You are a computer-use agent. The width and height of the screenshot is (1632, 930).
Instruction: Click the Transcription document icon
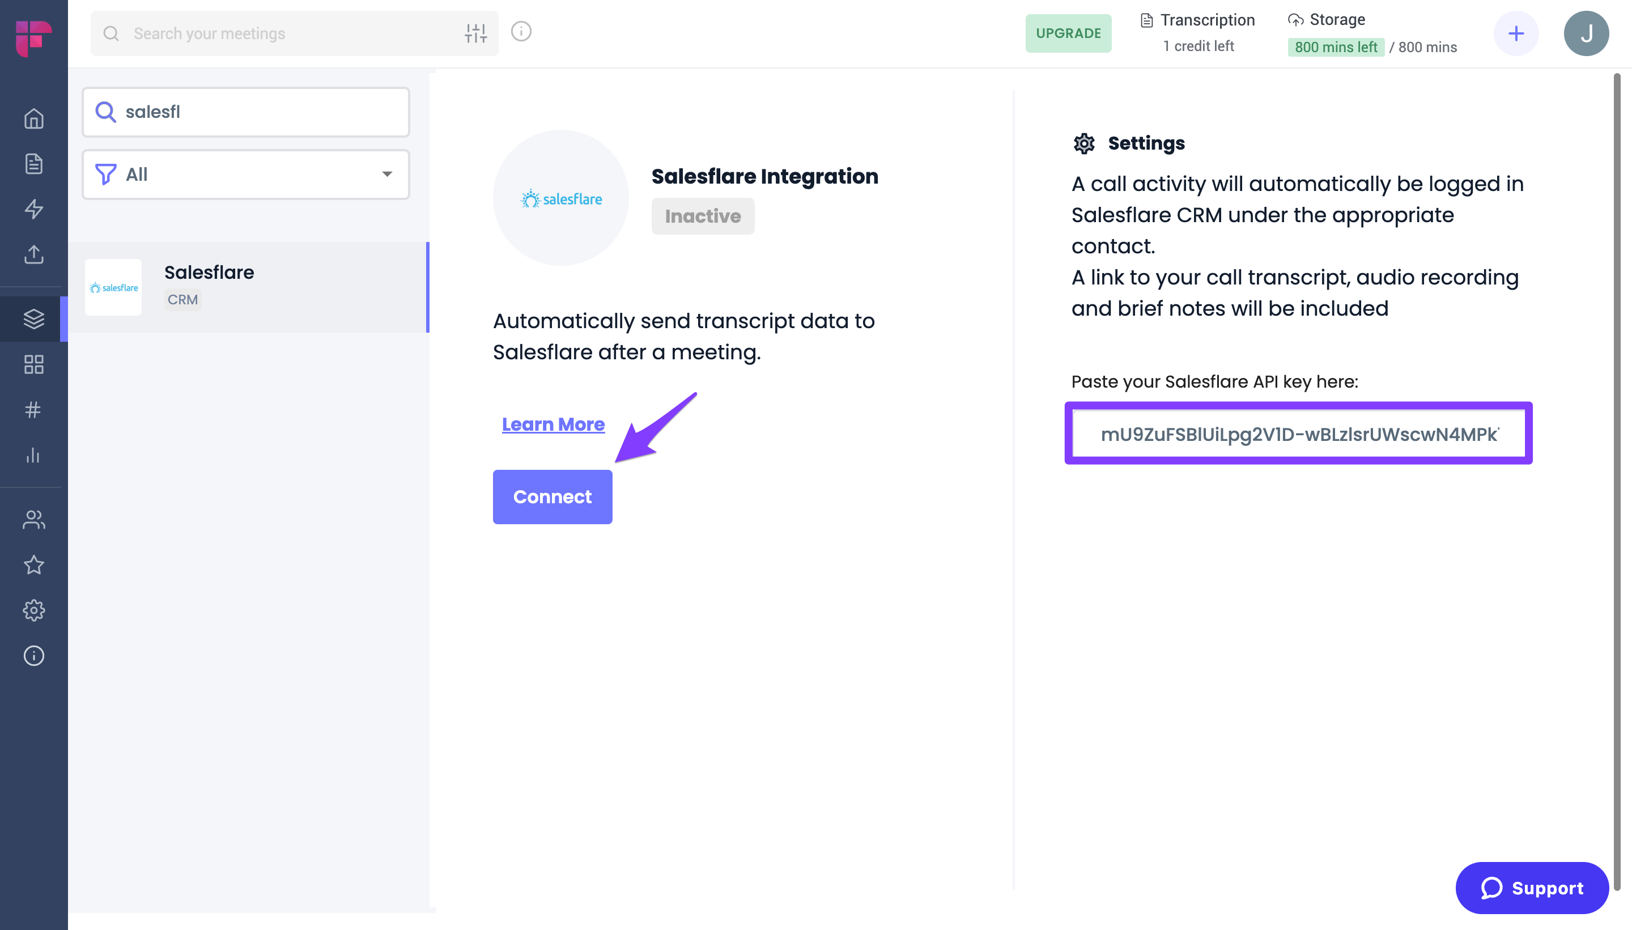tap(1147, 20)
